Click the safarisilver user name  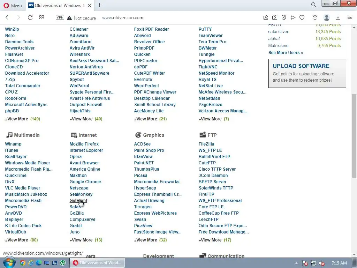pos(278,32)
